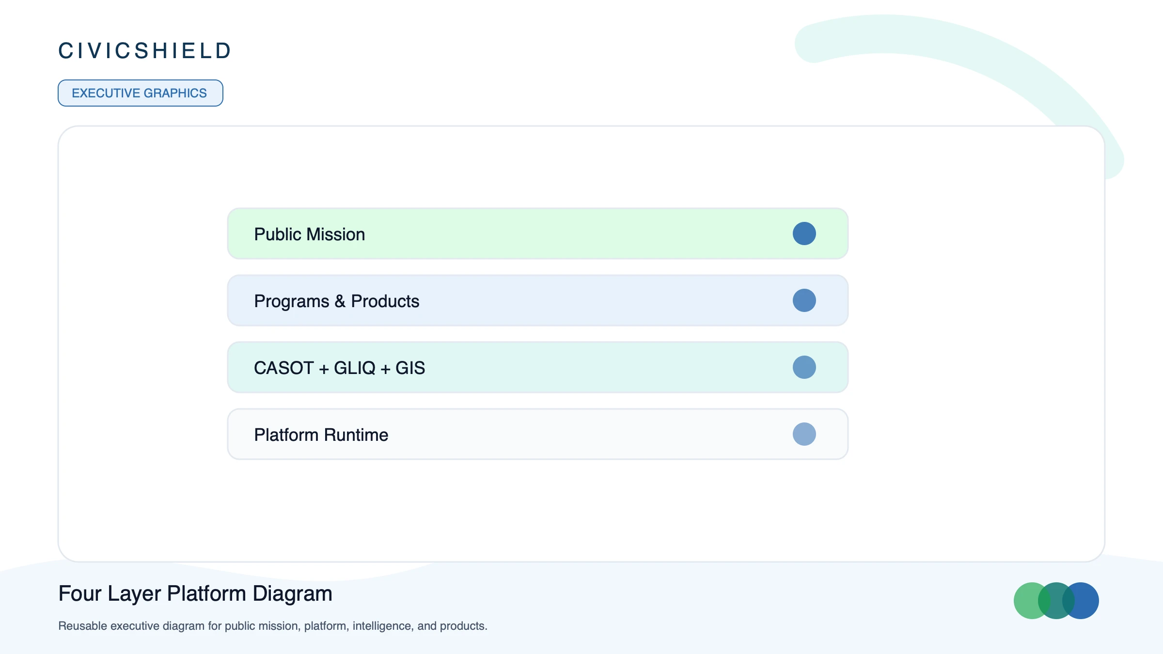1163x654 pixels.
Task: Select the Public Mission layer bar
Action: pyautogui.click(x=538, y=234)
